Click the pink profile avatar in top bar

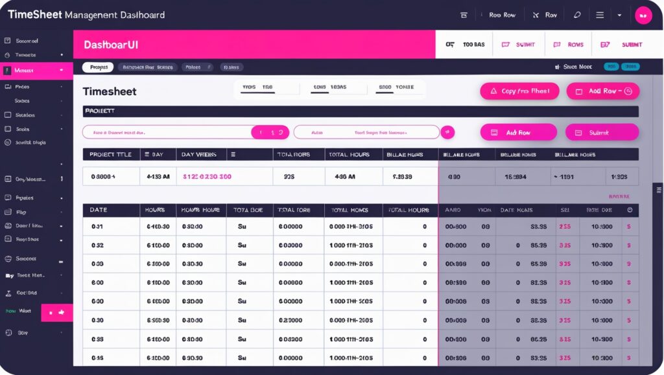click(x=643, y=16)
